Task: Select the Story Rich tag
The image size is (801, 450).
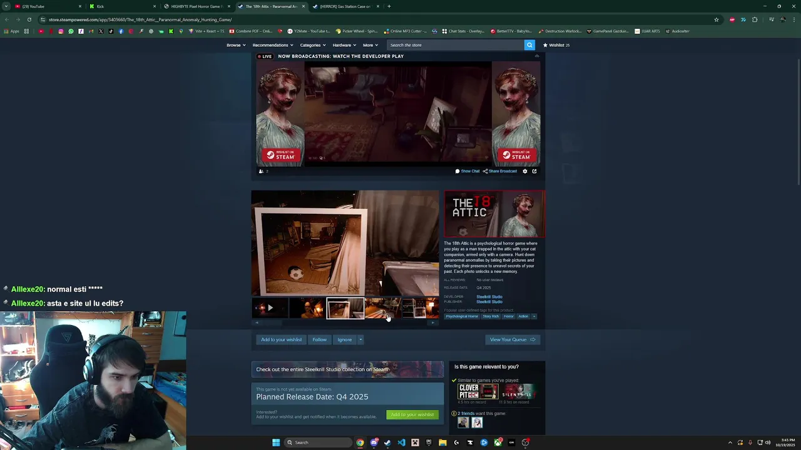Action: pos(491,316)
